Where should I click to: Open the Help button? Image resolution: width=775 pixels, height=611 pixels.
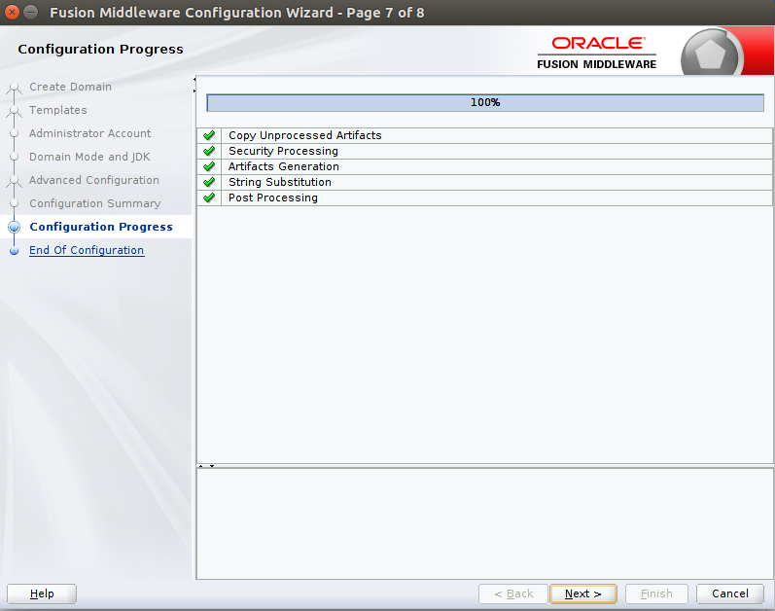point(42,593)
